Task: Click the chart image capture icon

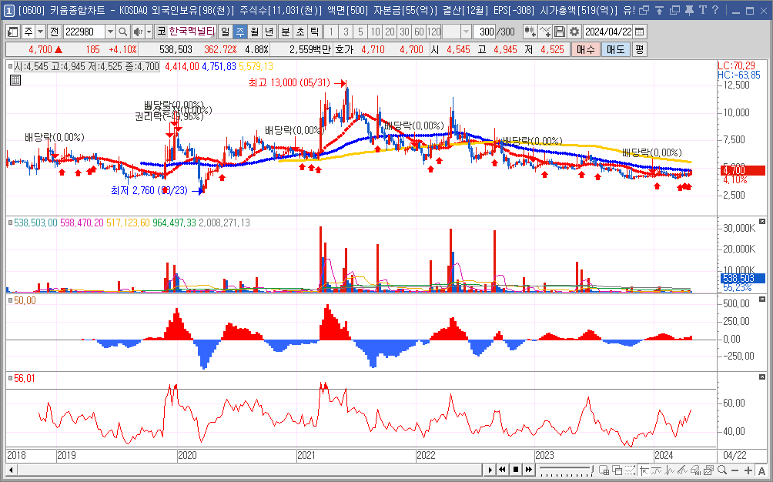Action: point(709,470)
